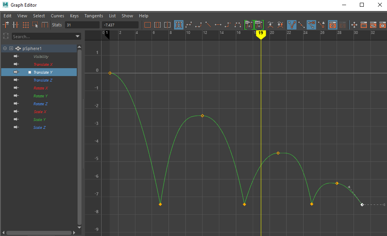Apply Auto tangents to selected keys
Screen dimensions: 387x236
click(179, 25)
